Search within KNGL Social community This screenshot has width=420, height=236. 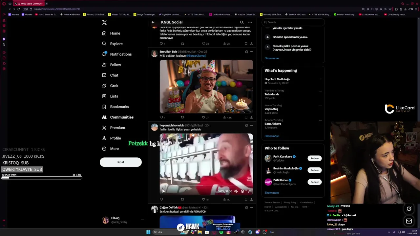point(242,22)
